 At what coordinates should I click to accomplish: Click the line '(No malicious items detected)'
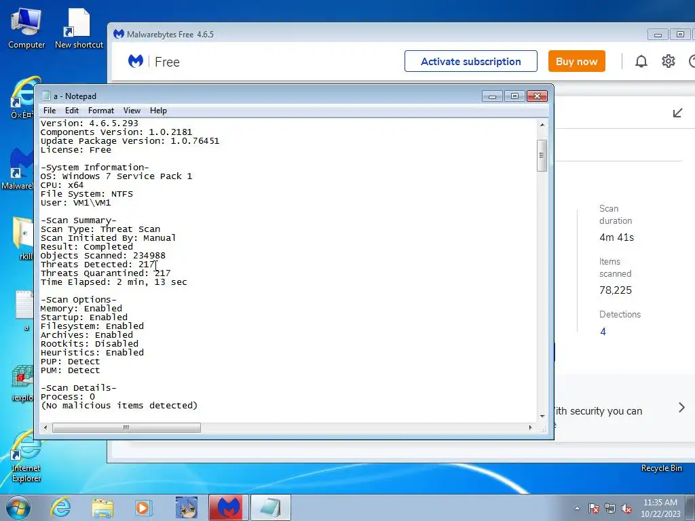click(119, 406)
